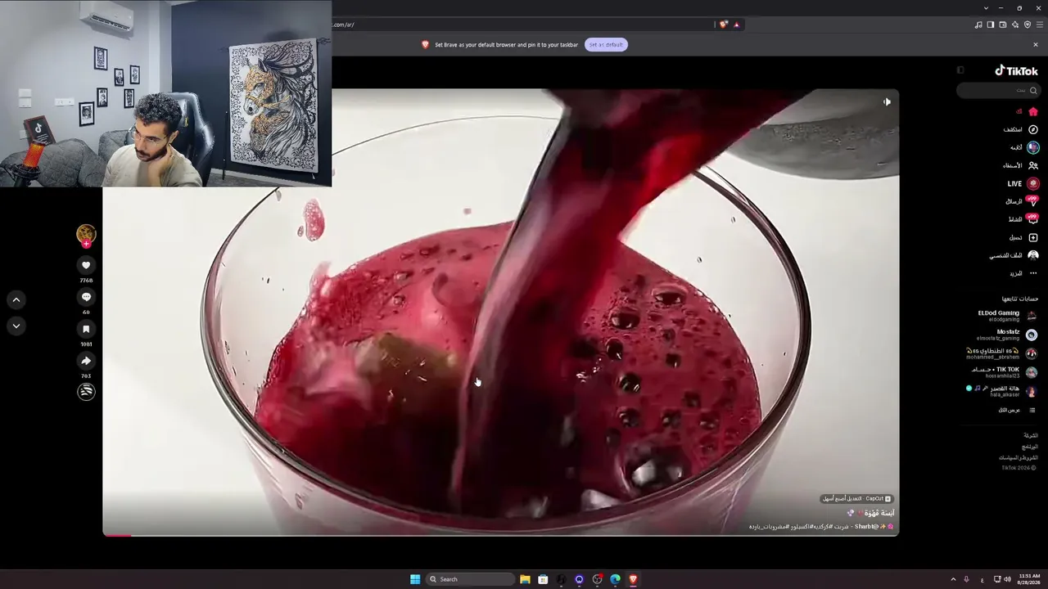Seek along the video progress bar
This screenshot has width=1048, height=589.
[x=500, y=535]
